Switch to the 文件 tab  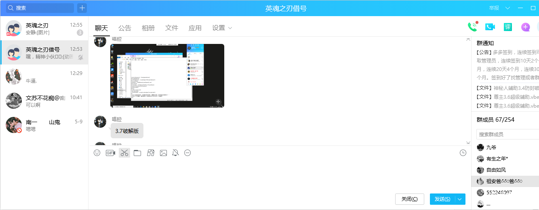tap(172, 28)
